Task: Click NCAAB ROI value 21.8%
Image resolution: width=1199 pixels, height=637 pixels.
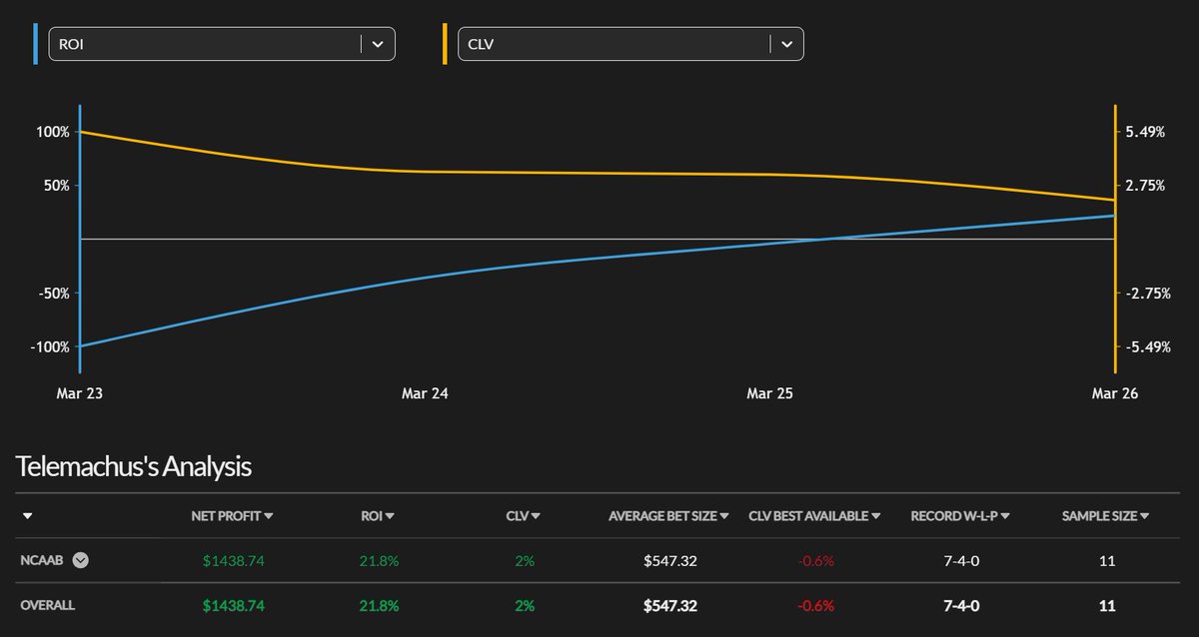Action: pyautogui.click(x=379, y=561)
